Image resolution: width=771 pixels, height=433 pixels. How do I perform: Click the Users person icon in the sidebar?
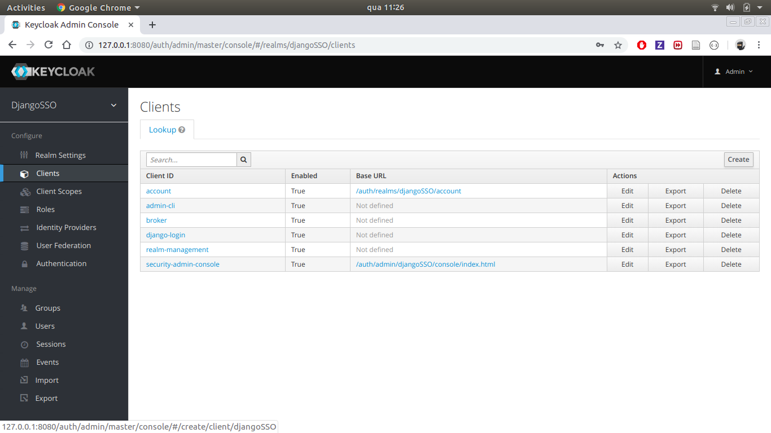(24, 326)
